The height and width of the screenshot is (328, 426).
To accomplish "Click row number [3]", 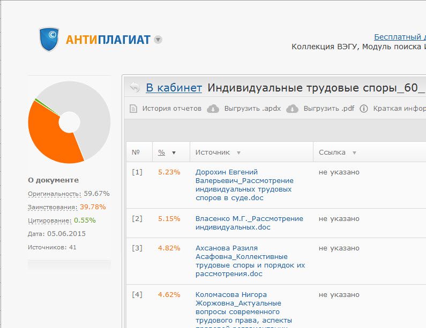I will 137,248.
